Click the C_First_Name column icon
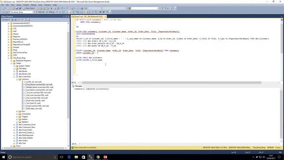The image size is (284, 160). (23, 84)
